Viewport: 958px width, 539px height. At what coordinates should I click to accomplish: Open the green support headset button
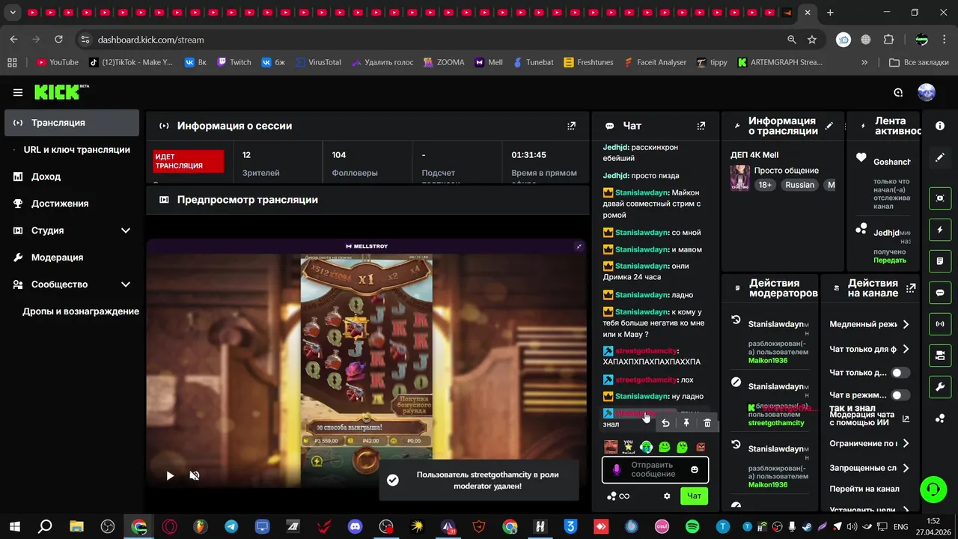[x=933, y=490]
